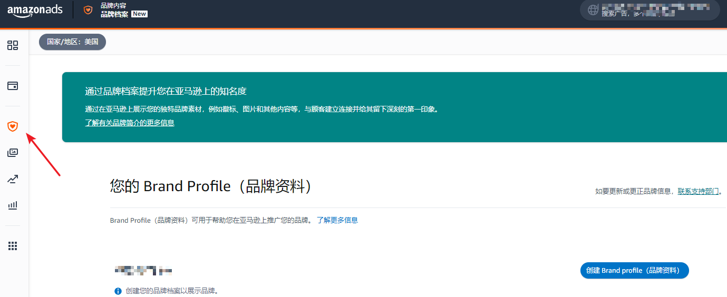The height and width of the screenshot is (297, 727).
Task: Click the 品牌档案 header title
Action: tap(114, 14)
